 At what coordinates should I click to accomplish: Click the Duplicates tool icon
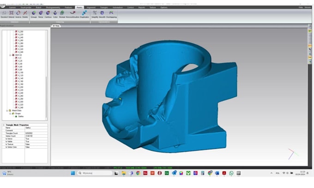pyautogui.click(x=85, y=13)
